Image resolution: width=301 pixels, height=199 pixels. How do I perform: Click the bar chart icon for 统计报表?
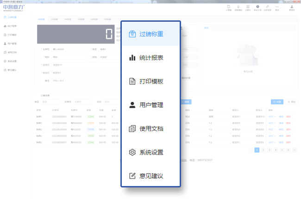pyautogui.click(x=132, y=58)
